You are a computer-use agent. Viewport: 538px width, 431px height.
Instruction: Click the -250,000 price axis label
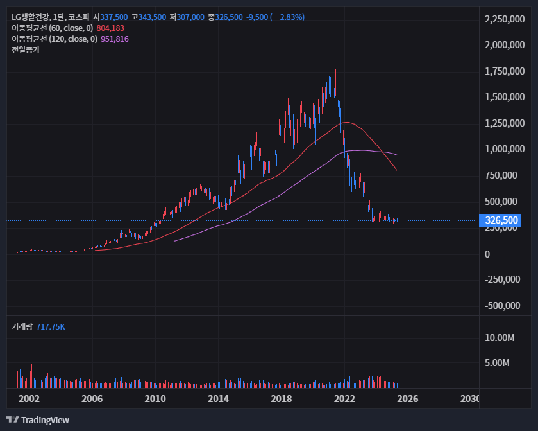[x=502, y=279]
